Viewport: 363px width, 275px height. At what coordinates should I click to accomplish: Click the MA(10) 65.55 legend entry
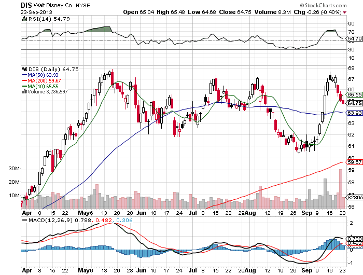(x=43, y=87)
